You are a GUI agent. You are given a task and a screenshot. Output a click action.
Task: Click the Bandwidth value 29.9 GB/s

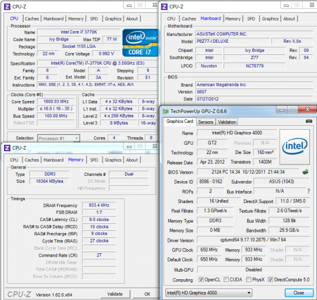(x=289, y=230)
